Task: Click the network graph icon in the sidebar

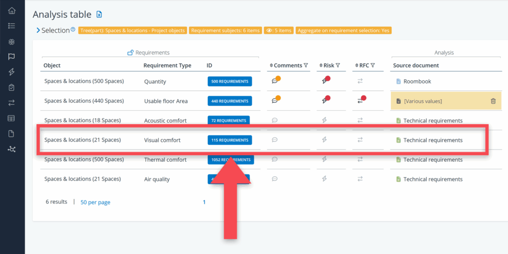Action: click(12, 149)
